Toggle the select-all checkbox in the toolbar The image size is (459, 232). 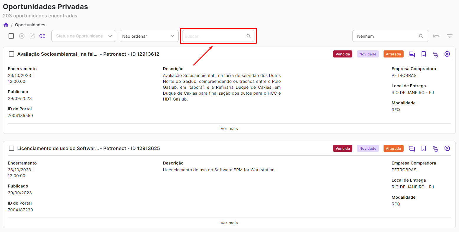tap(11, 36)
